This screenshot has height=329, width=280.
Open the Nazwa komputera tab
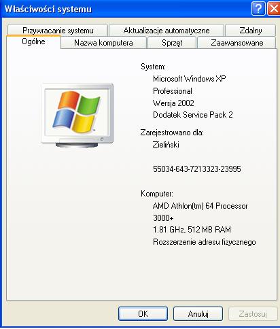(103, 43)
